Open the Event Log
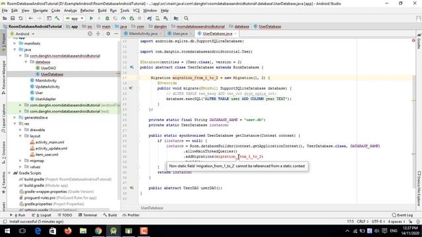The width and height of the screenshot is (422, 237). tap(402, 215)
